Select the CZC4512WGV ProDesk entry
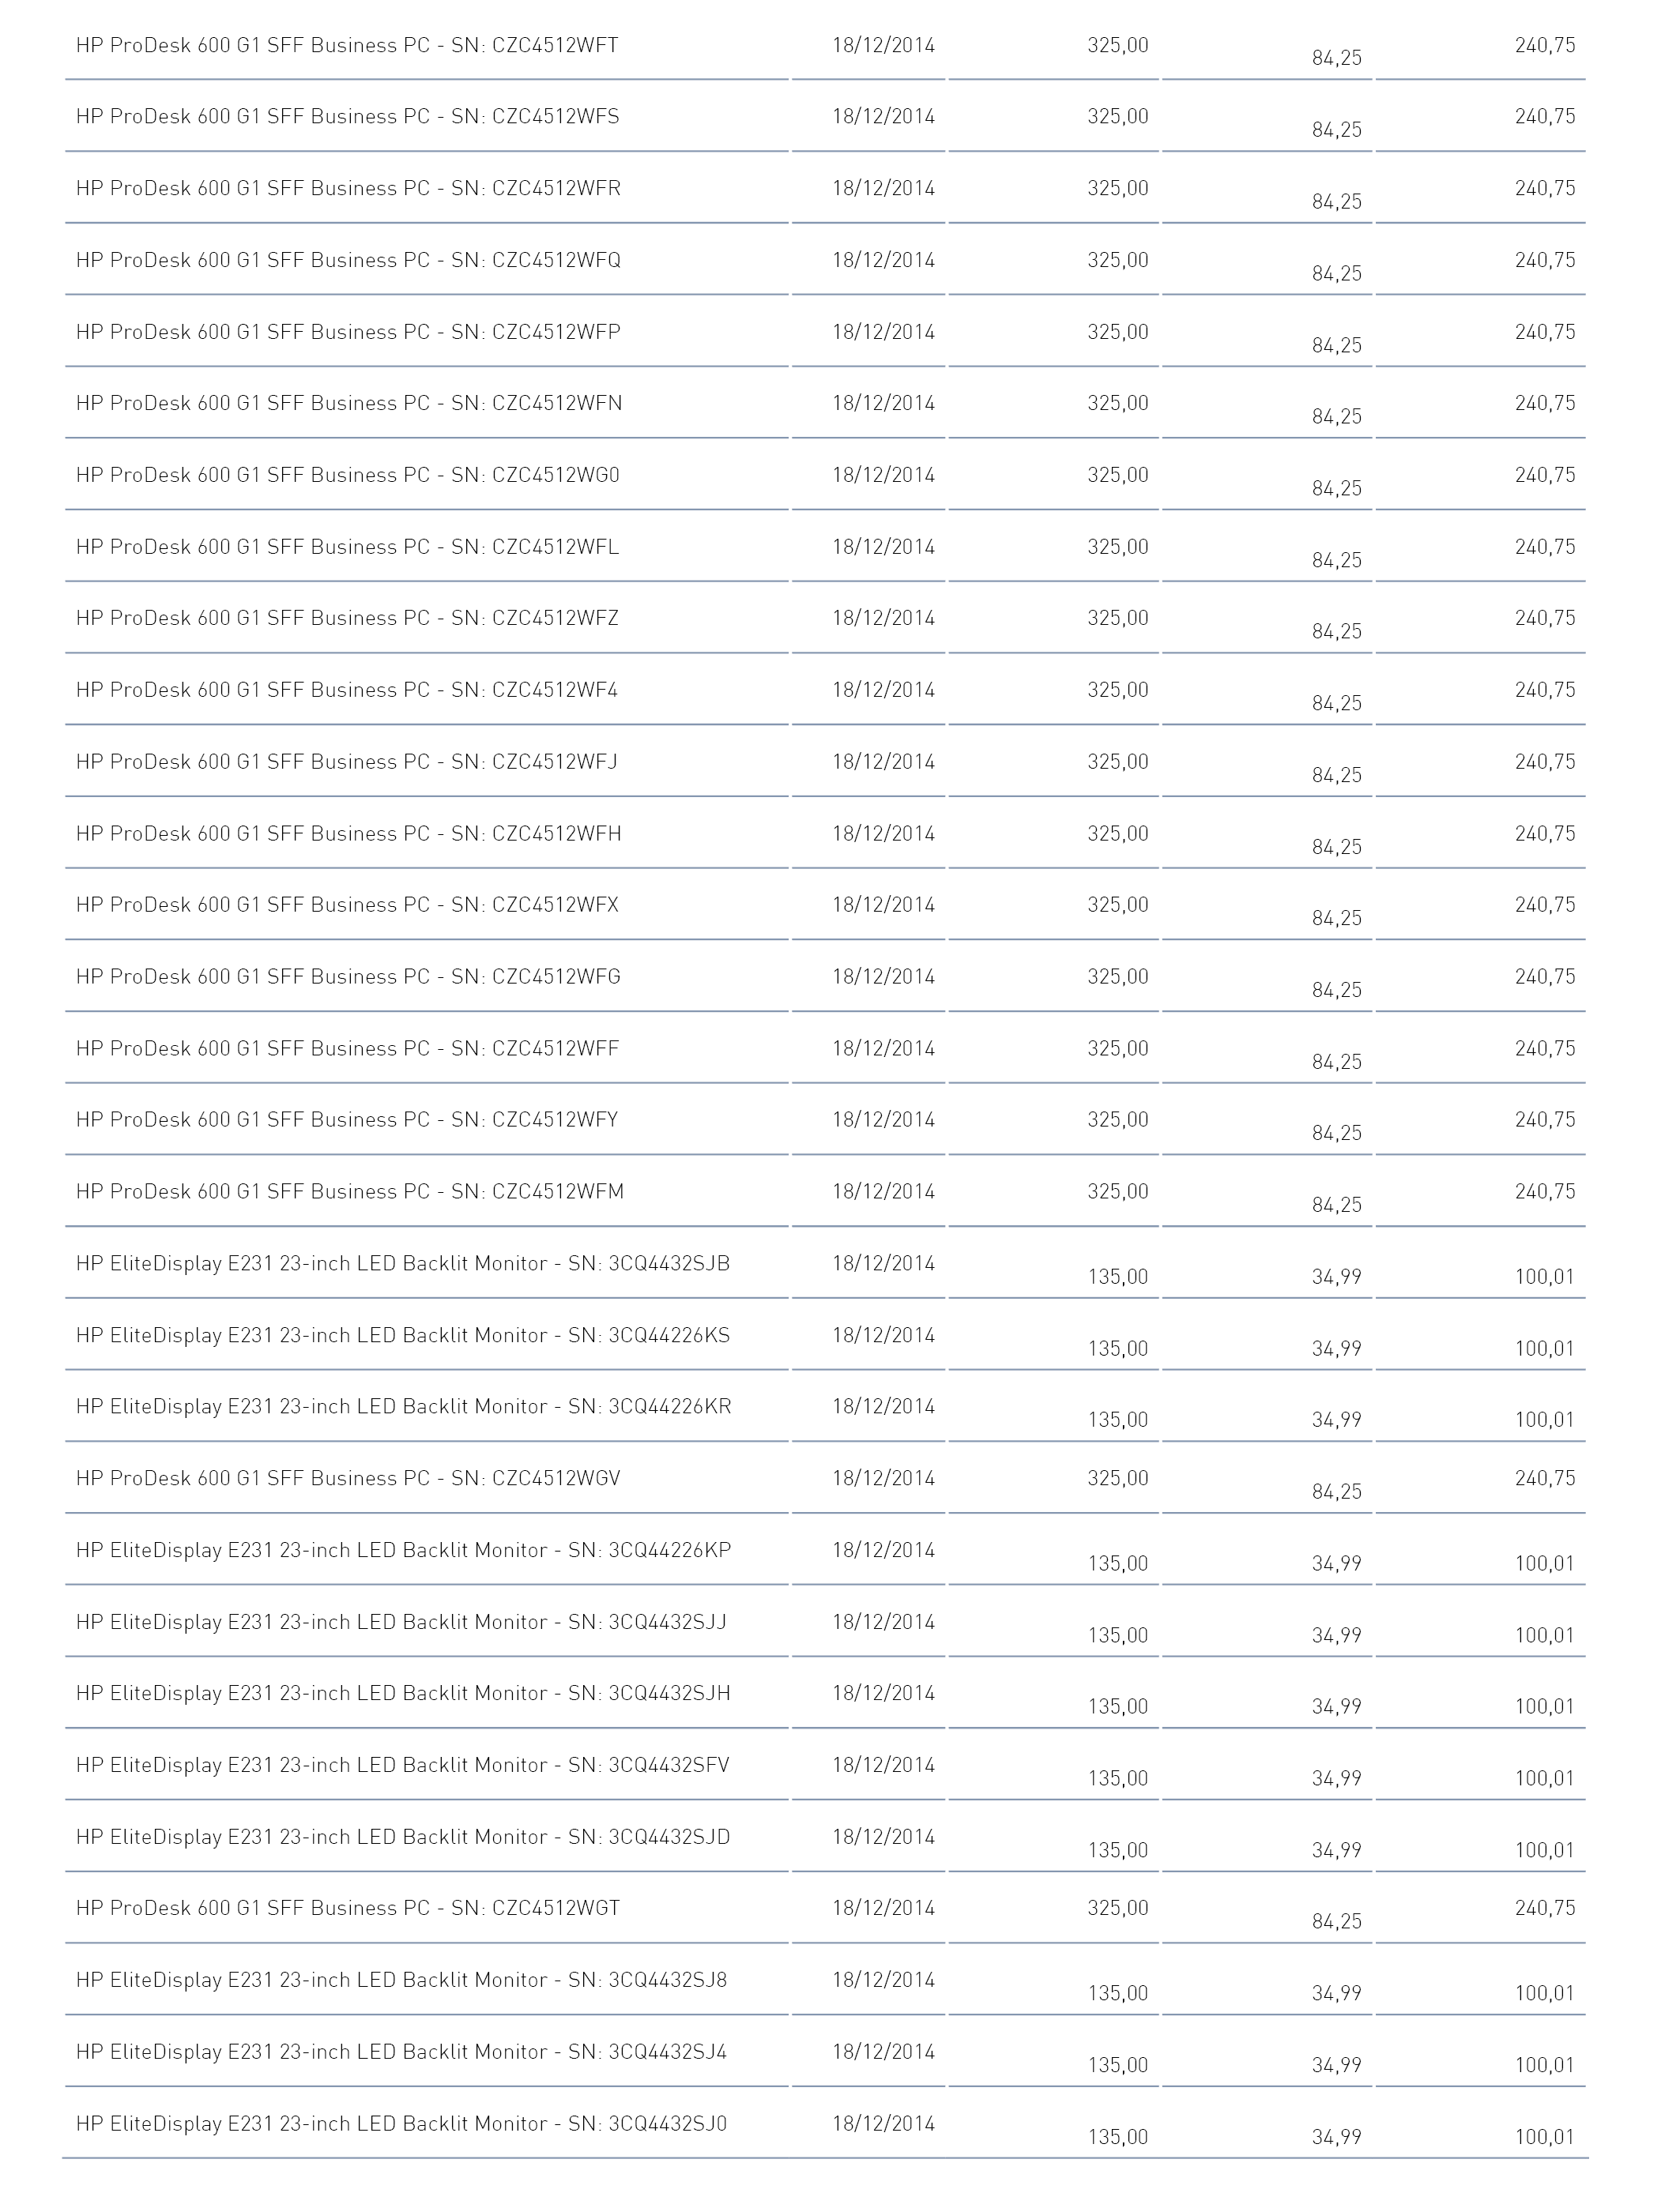The image size is (1680, 2193). pos(348,1480)
